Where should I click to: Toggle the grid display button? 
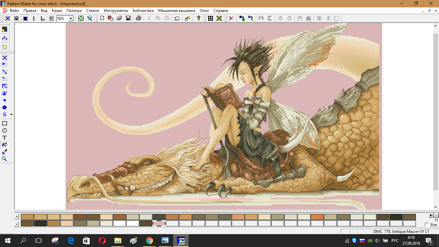[x=211, y=18]
